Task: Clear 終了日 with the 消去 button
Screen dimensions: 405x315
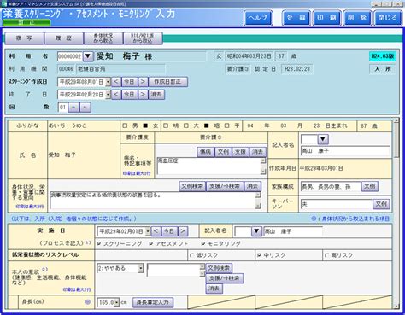Action: coord(156,95)
